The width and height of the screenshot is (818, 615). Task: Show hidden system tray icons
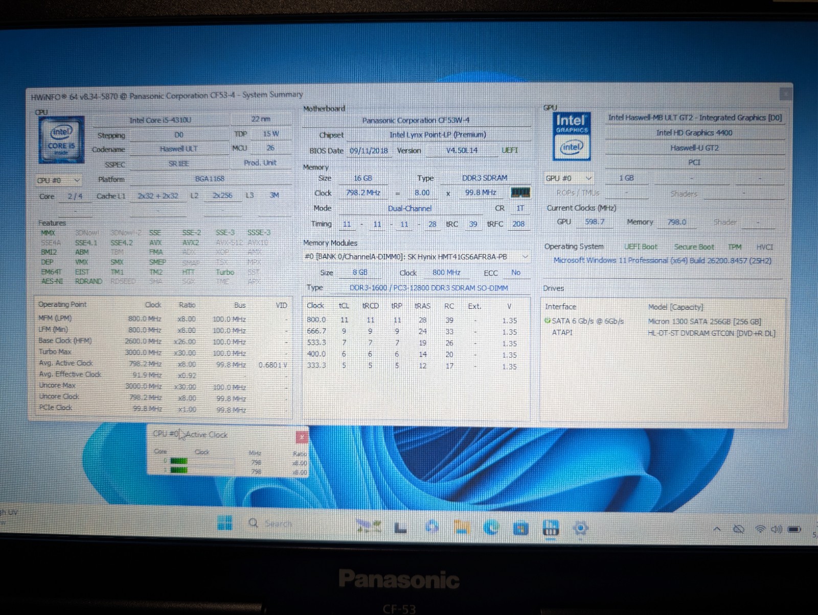pyautogui.click(x=717, y=529)
